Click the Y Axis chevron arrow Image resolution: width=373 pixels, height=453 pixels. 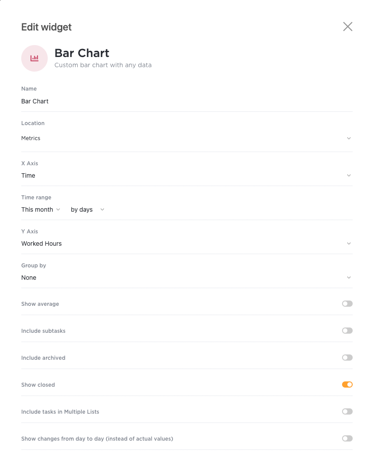[x=349, y=244]
